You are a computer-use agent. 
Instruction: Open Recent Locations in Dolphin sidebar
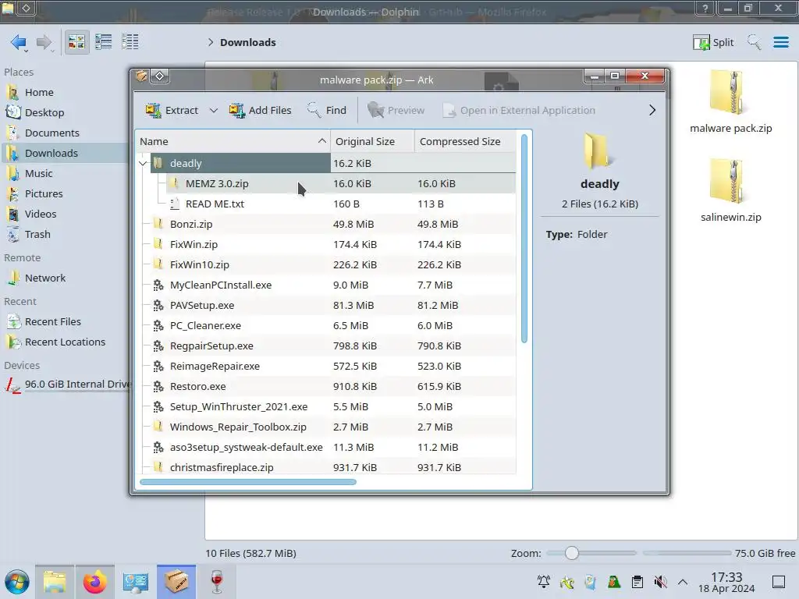[64, 342]
